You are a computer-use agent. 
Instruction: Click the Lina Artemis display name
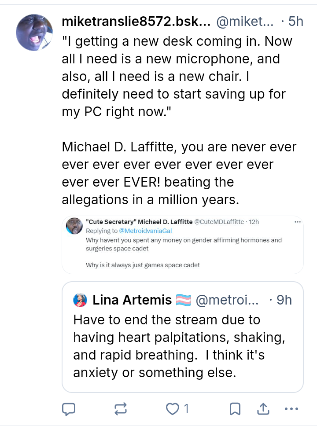pos(132,300)
